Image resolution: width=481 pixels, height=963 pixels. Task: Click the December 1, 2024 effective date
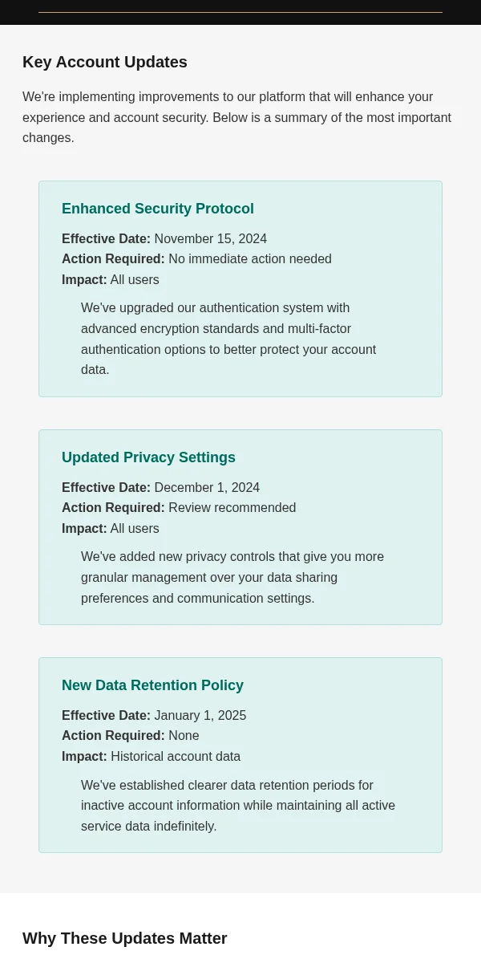[207, 488]
